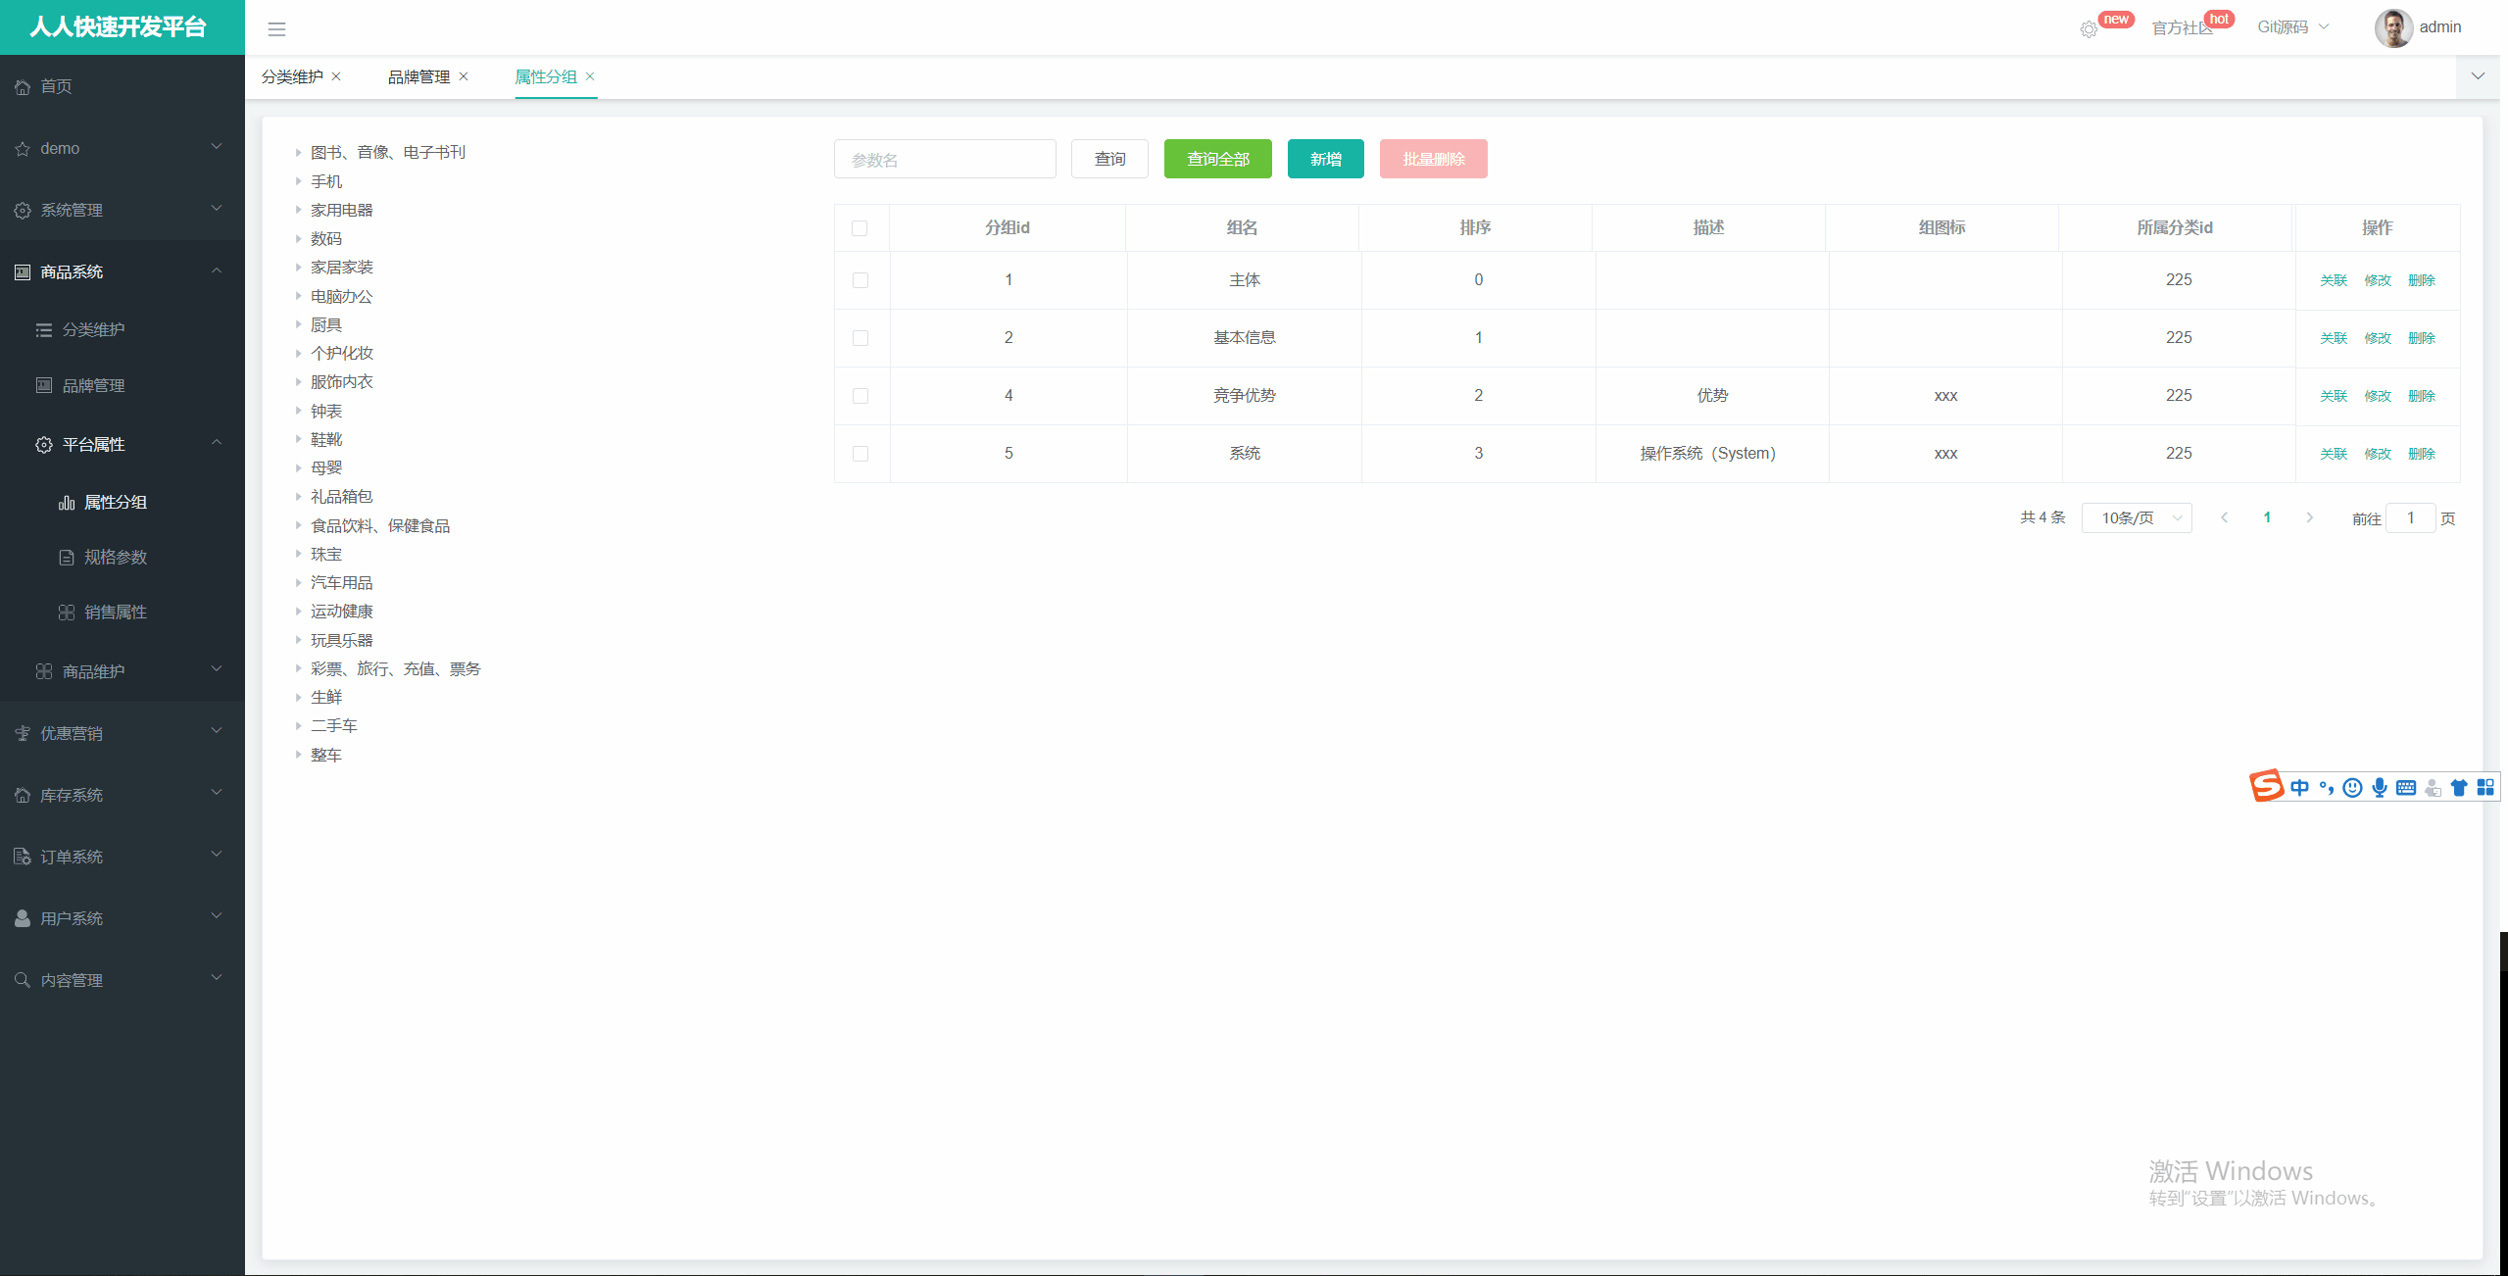2508x1276 pixels.
Task: Toggle the select-all checkbox in table header
Action: click(860, 228)
